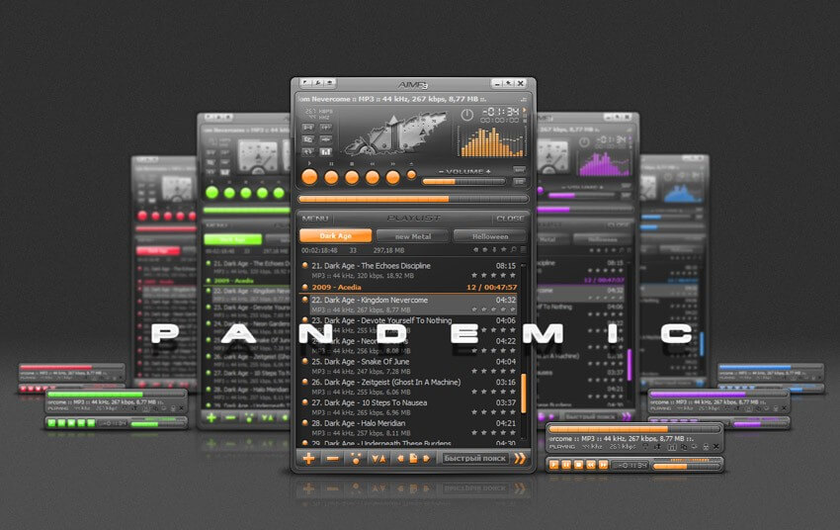Click the orange playlist scrollbar thumb

point(524,394)
